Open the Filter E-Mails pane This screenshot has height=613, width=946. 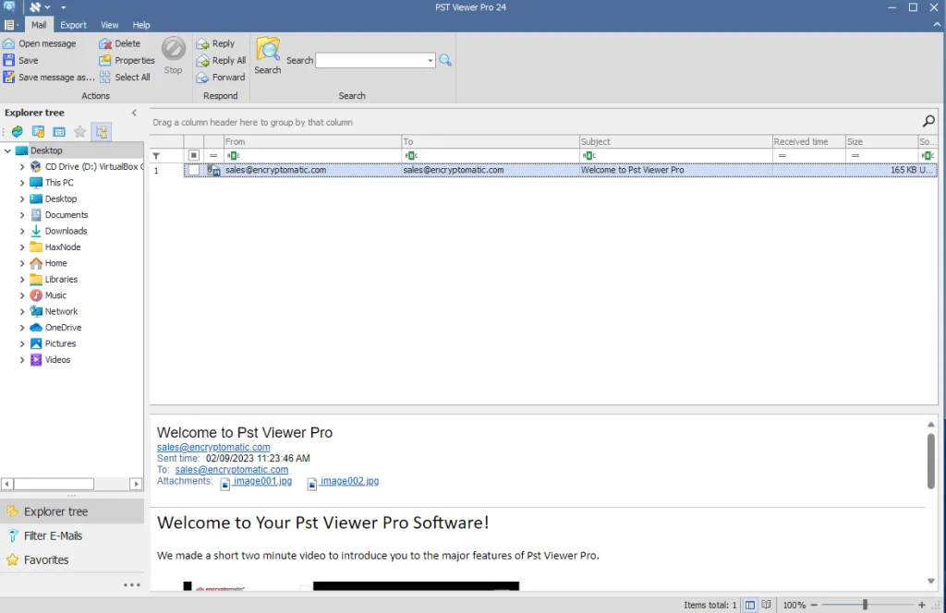point(53,535)
